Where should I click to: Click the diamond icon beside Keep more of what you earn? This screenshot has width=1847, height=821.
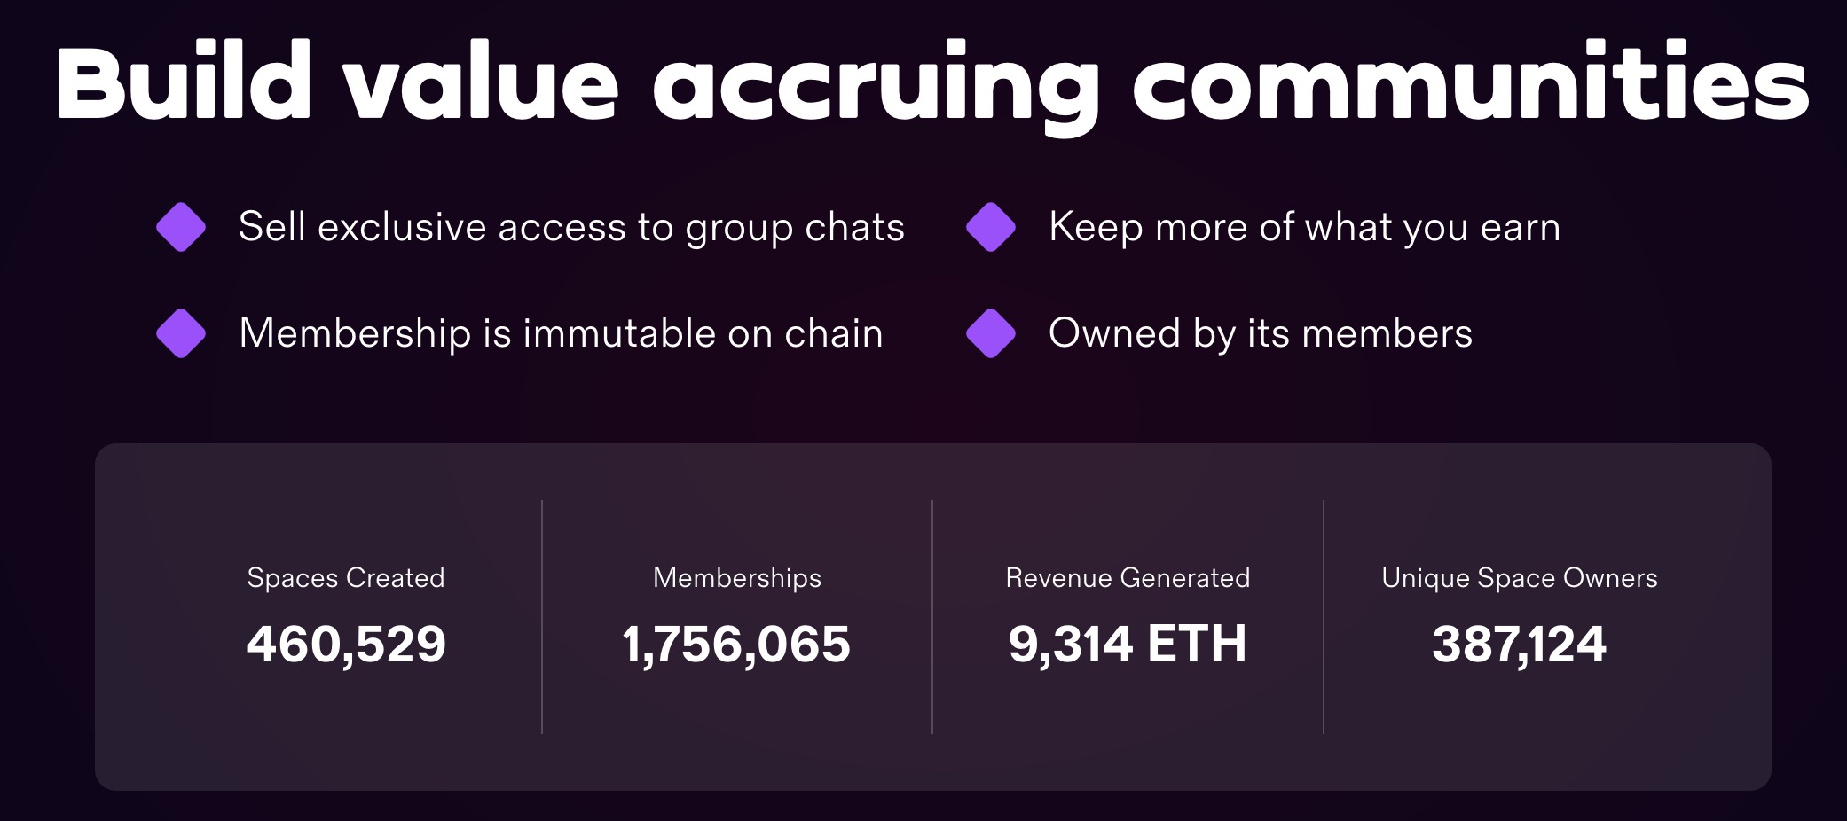click(x=991, y=227)
